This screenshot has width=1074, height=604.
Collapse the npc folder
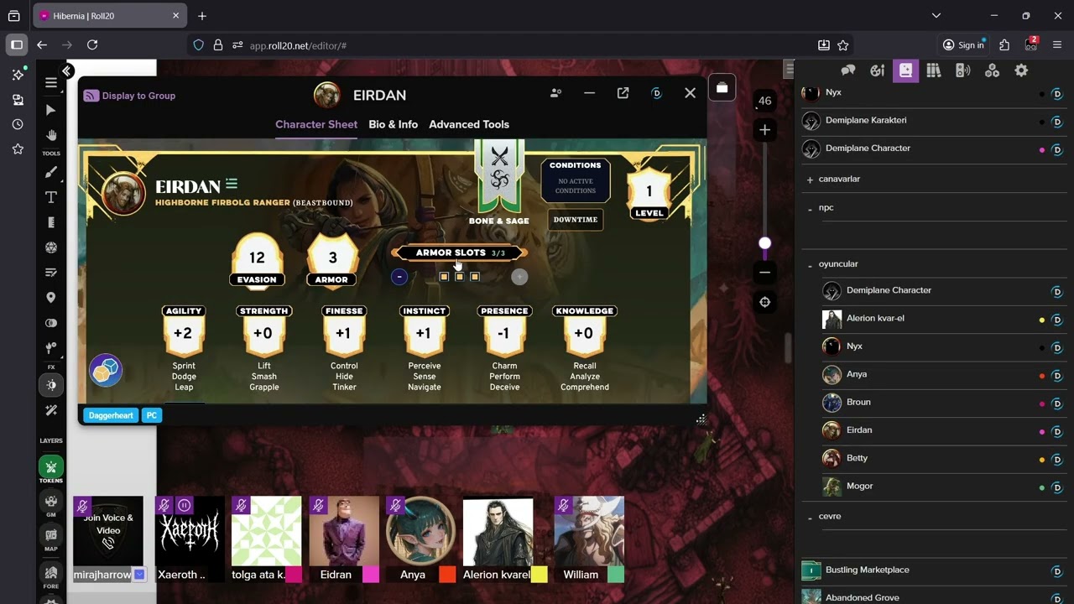pyautogui.click(x=810, y=208)
